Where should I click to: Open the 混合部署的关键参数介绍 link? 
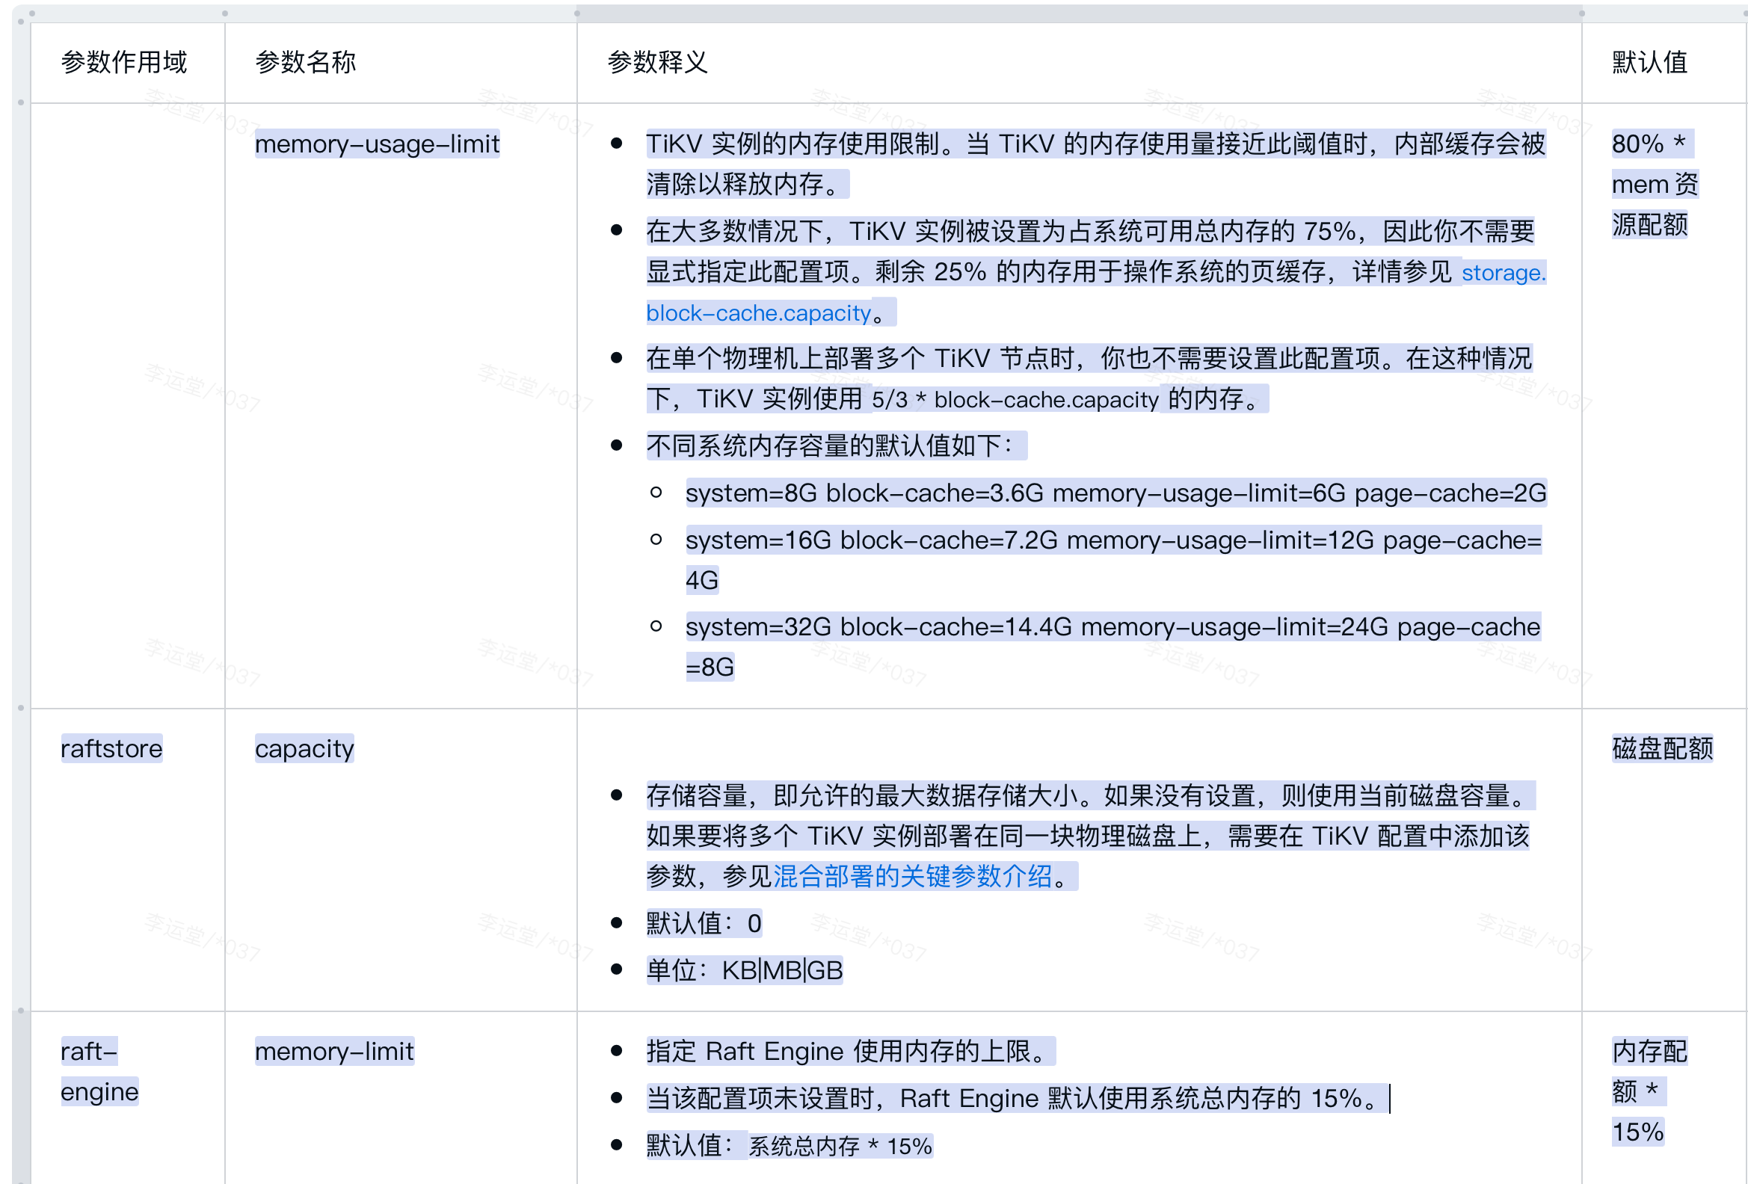click(x=911, y=877)
